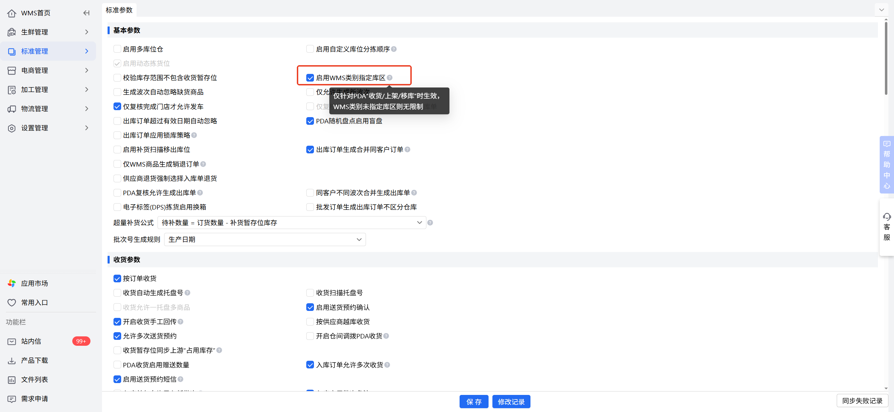Open 应用市场 colorful icon entry
894x412 pixels.
click(x=12, y=283)
